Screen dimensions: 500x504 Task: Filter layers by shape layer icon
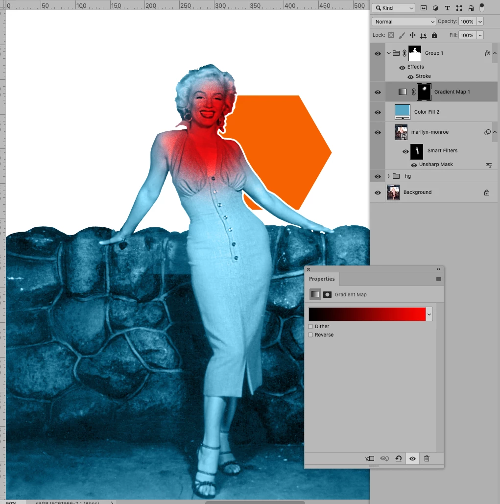click(459, 8)
